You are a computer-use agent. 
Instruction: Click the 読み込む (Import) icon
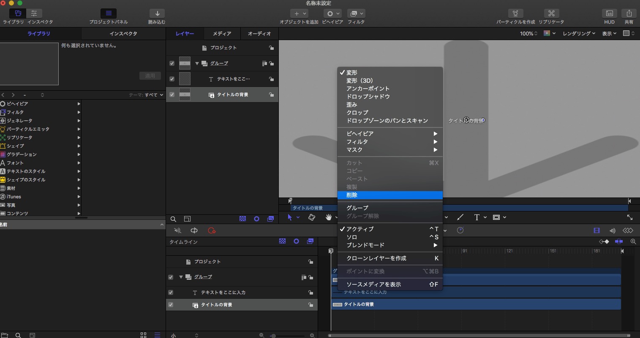(157, 14)
